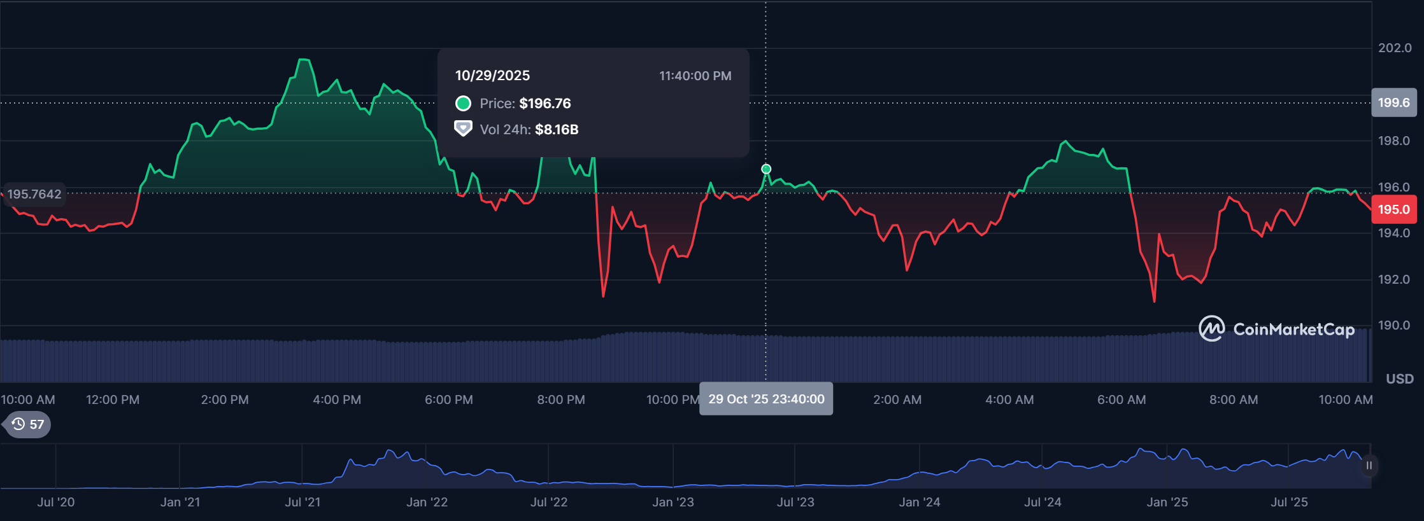Viewport: 1424px width, 521px height.
Task: Click the 4:00 PM time axis label
Action: click(337, 399)
